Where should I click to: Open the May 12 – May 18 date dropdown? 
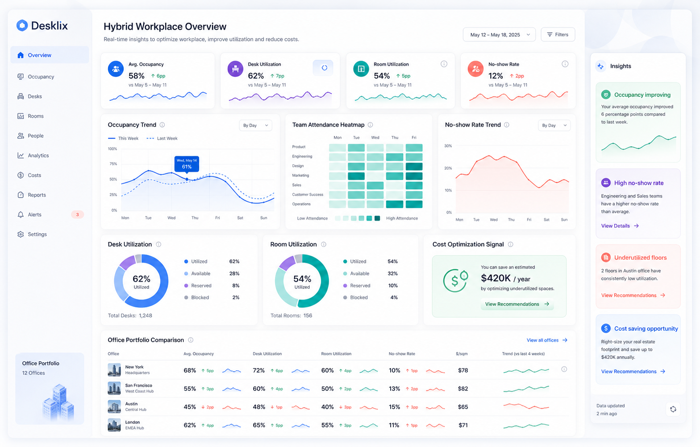click(499, 35)
